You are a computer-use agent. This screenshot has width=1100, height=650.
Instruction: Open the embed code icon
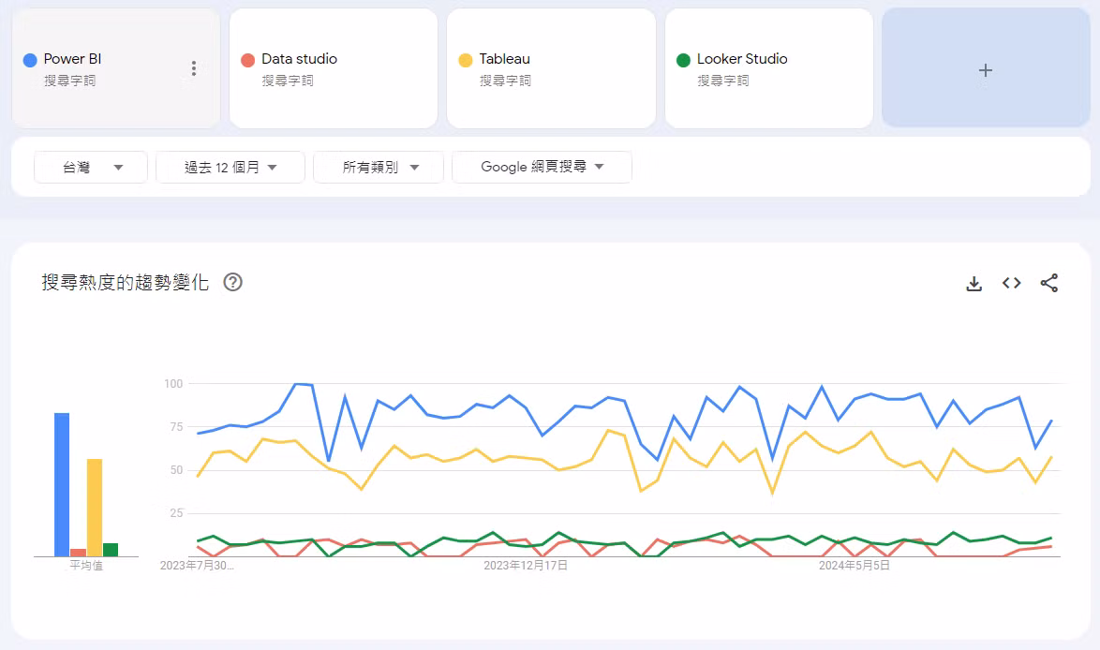point(1011,283)
